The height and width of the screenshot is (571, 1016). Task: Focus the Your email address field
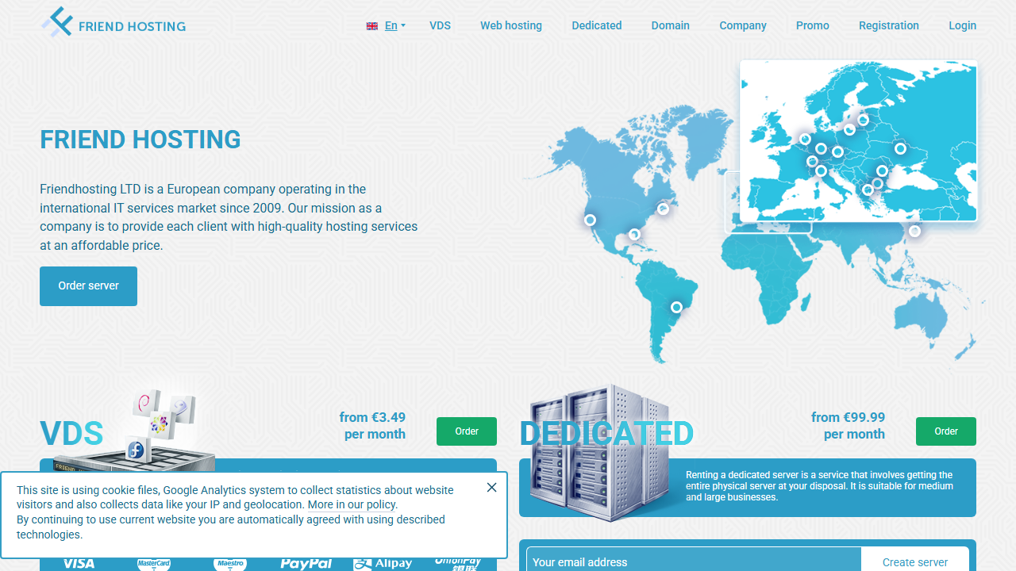pos(694,560)
